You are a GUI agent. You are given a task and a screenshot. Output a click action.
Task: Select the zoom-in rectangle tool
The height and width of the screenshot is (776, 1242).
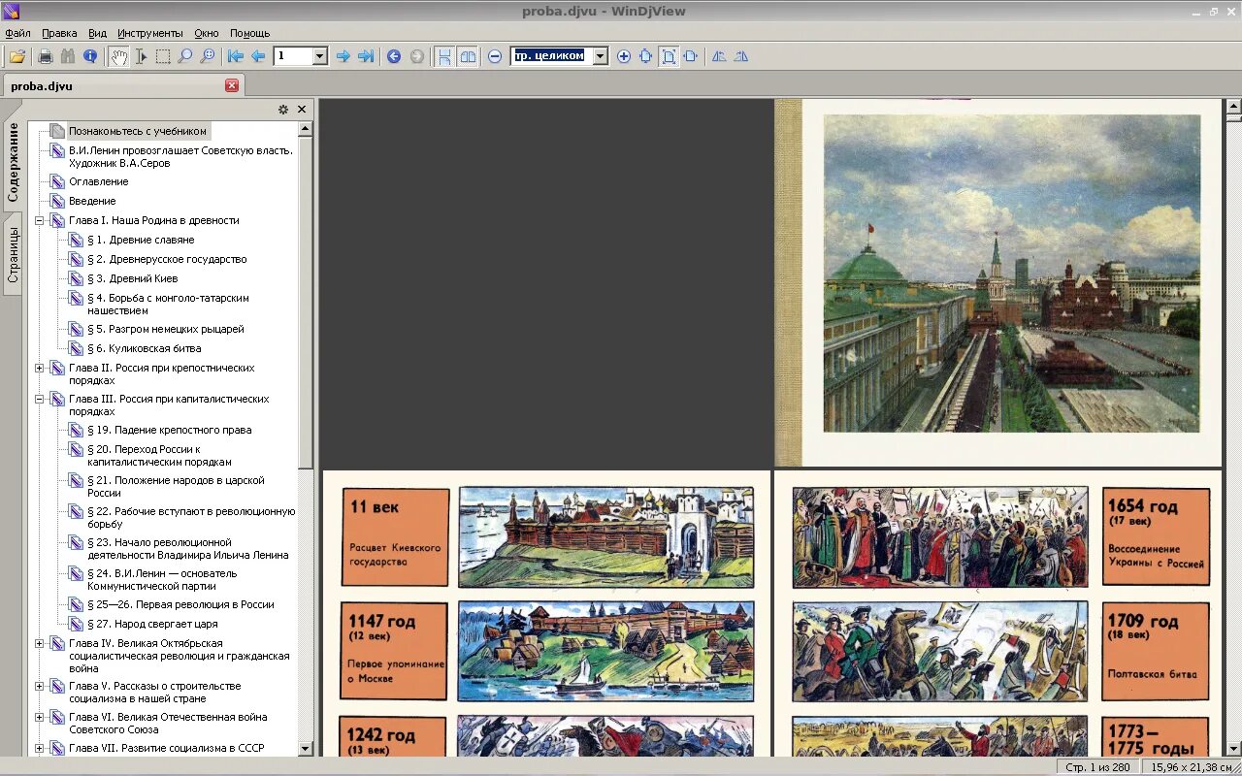(x=208, y=56)
